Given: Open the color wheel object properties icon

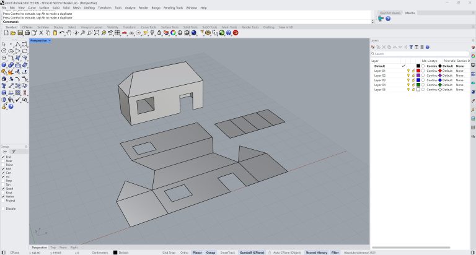Looking at the screenshot, I should (x=173, y=33).
